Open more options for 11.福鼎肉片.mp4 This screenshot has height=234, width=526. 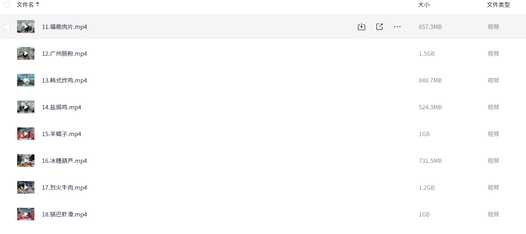(x=397, y=27)
